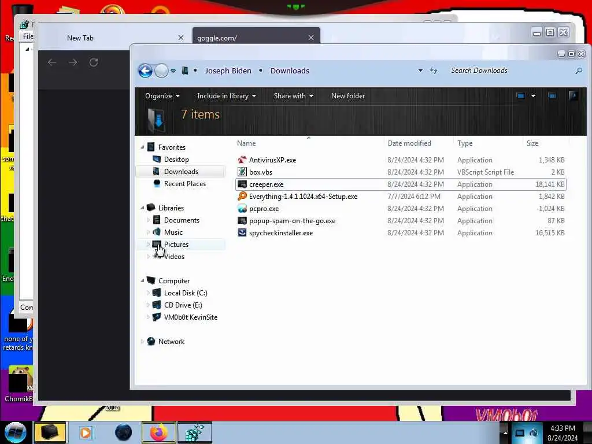This screenshot has height=444, width=592.
Task: Collapse the Computer group arrow
Action: (142, 280)
